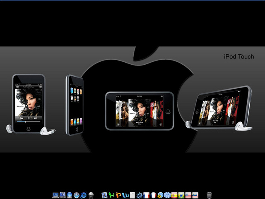Launch Microsoft Excel green X icon
Screen dimensions: 265x199
point(111,195)
